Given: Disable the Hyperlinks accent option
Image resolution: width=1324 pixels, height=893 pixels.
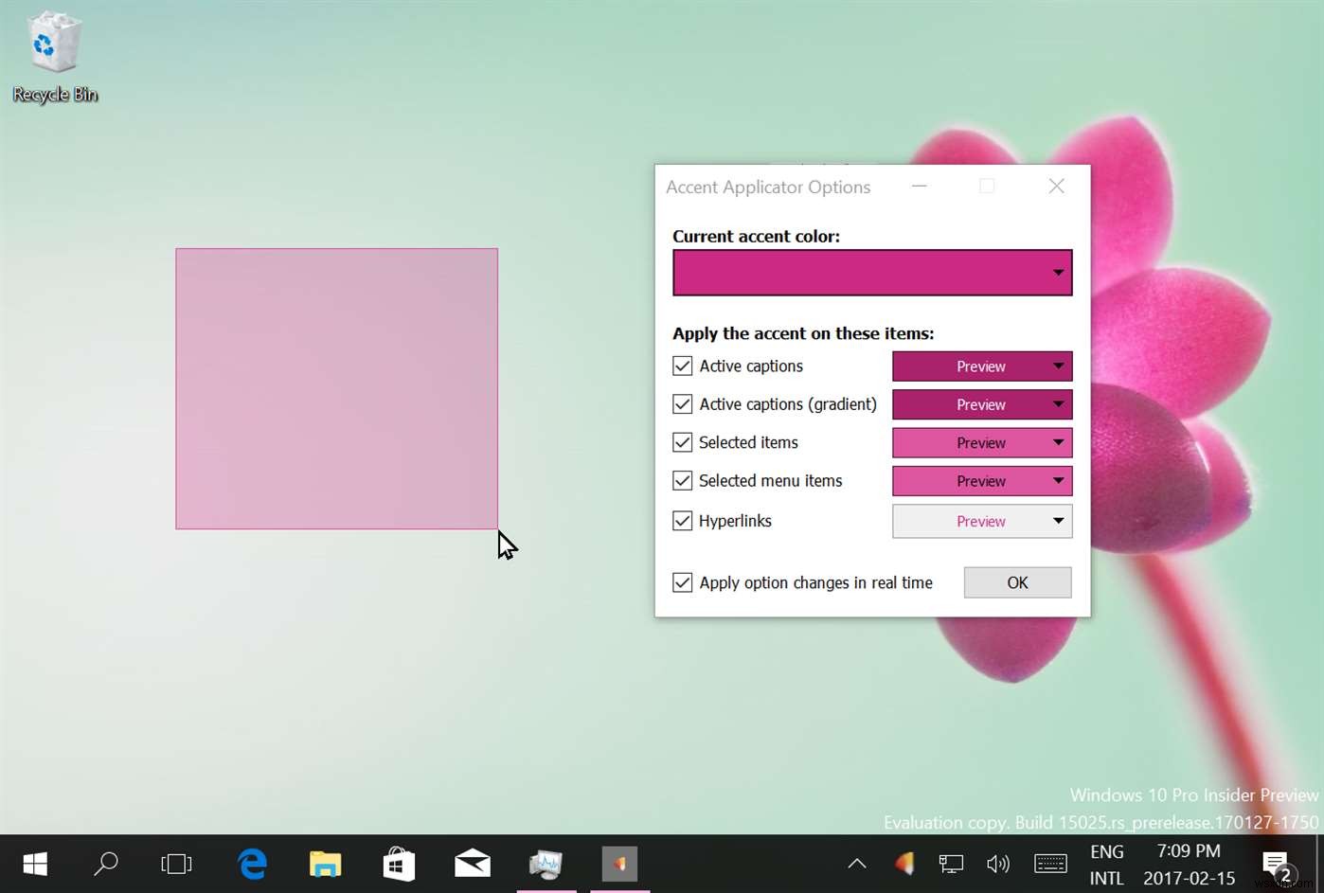Looking at the screenshot, I should [x=682, y=520].
